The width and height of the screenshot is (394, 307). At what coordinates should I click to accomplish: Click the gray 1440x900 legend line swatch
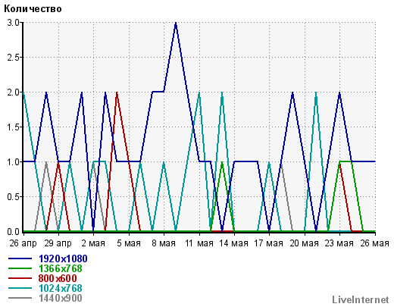20,298
